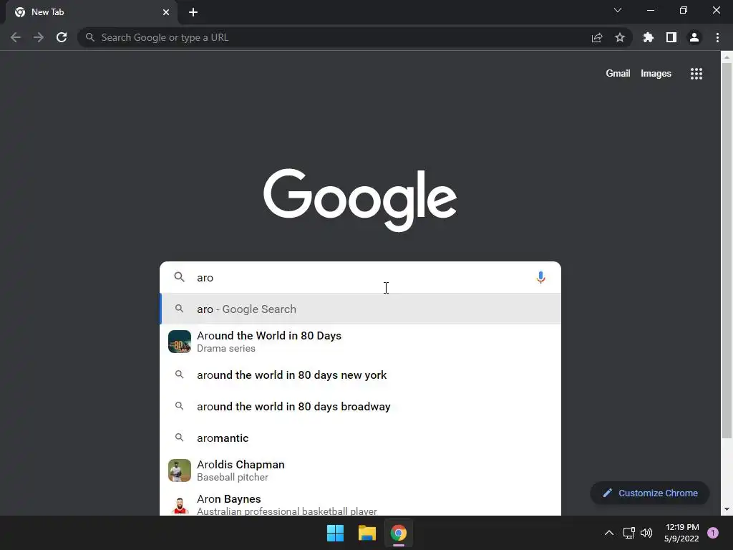This screenshot has width=733, height=550.
Task: Click the scrollbar up arrow
Action: click(x=727, y=57)
